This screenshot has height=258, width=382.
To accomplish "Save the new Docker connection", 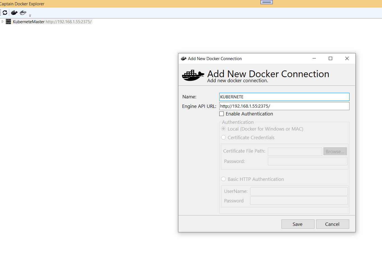I will [298, 224].
